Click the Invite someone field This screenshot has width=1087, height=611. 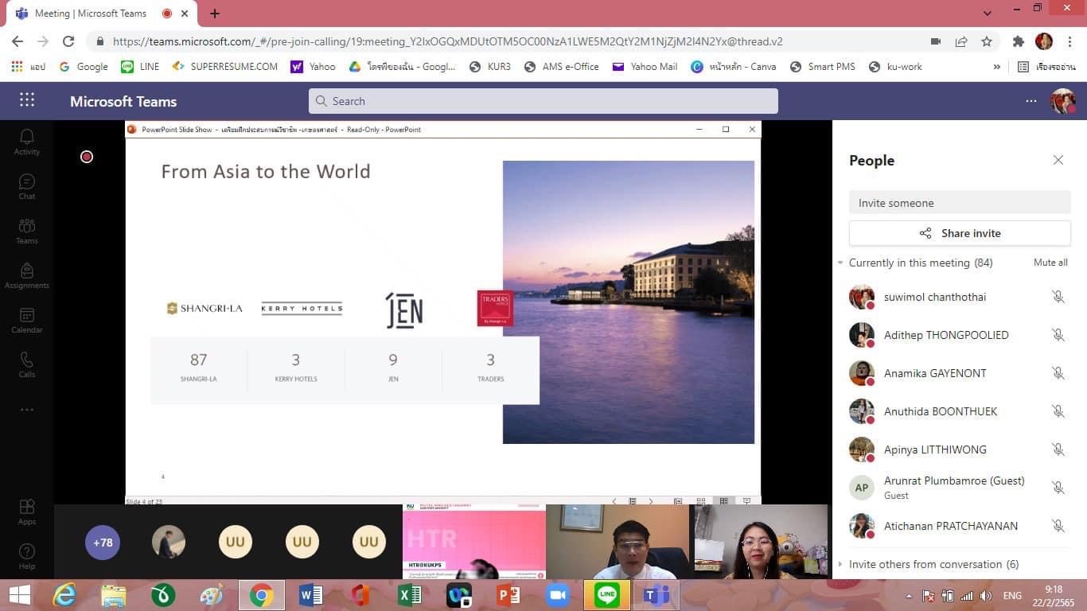(x=960, y=203)
